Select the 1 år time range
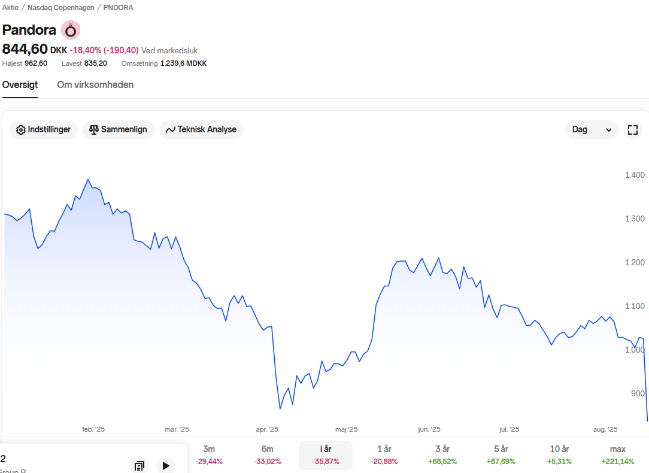This screenshot has height=473, width=649. (x=384, y=455)
